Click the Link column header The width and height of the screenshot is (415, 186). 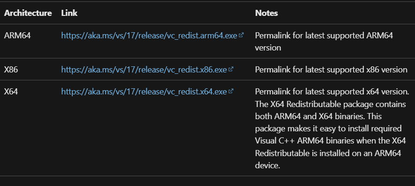pos(69,13)
